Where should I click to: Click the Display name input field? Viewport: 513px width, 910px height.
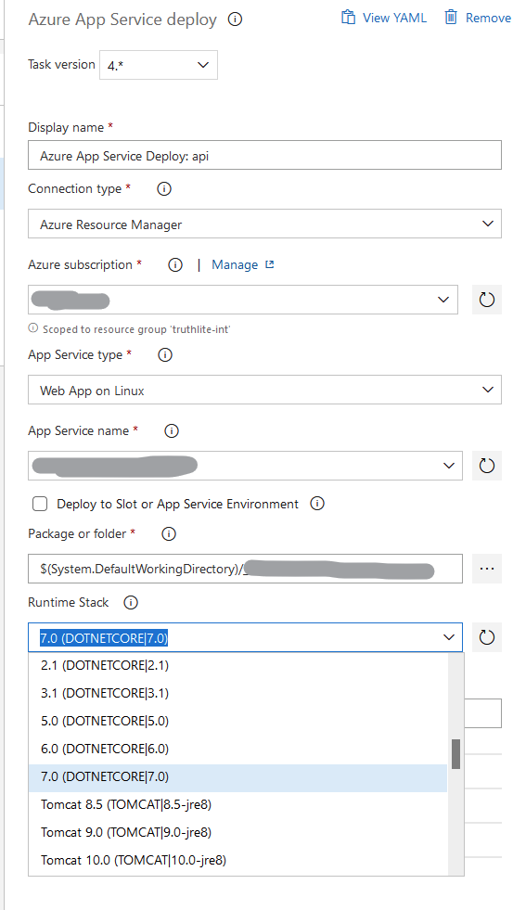click(264, 156)
